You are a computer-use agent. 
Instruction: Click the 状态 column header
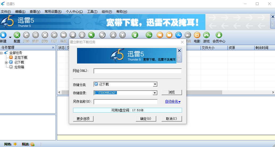(x=61, y=48)
